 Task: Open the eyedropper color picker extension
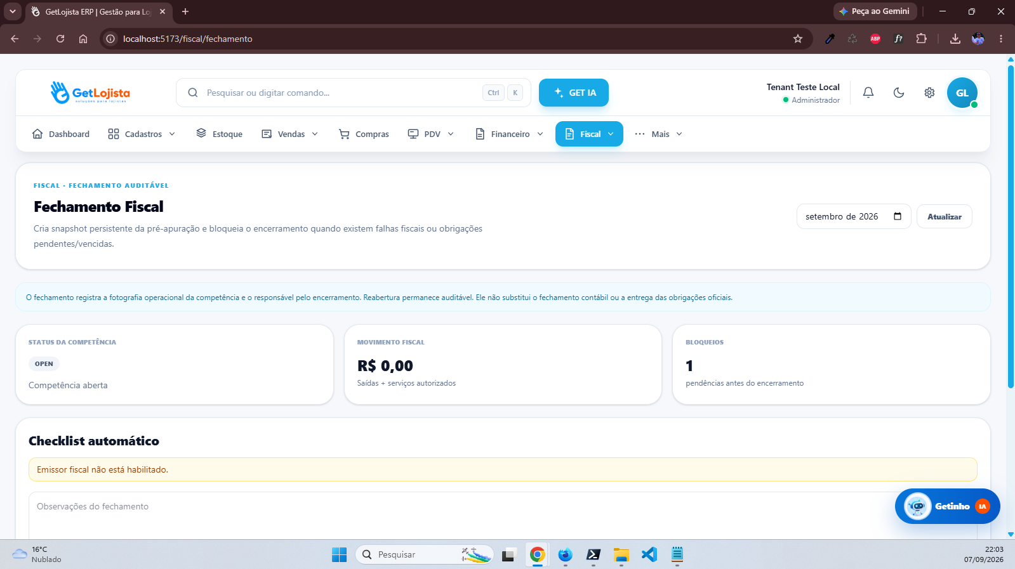point(830,39)
